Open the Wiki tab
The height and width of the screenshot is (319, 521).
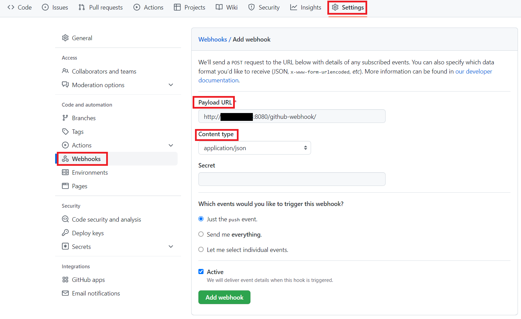point(227,7)
